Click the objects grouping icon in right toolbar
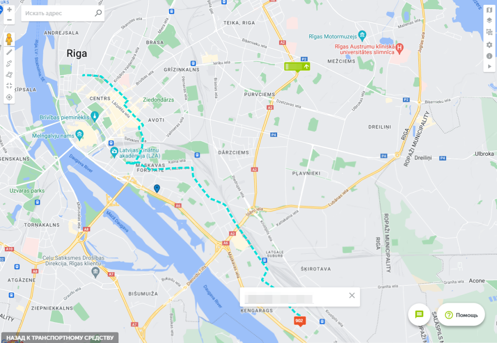The width and height of the screenshot is (497, 343). click(x=489, y=32)
